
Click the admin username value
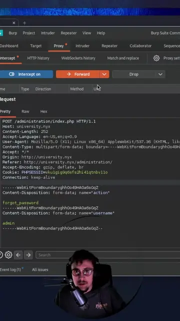pos(8,223)
